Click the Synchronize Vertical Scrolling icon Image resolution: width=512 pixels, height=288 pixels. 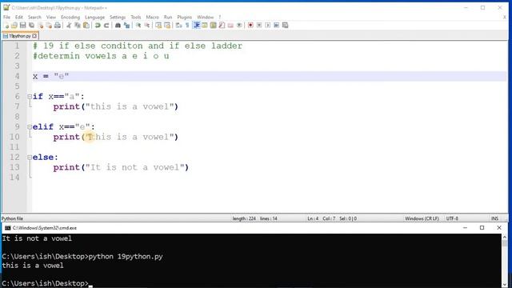[x=158, y=26]
